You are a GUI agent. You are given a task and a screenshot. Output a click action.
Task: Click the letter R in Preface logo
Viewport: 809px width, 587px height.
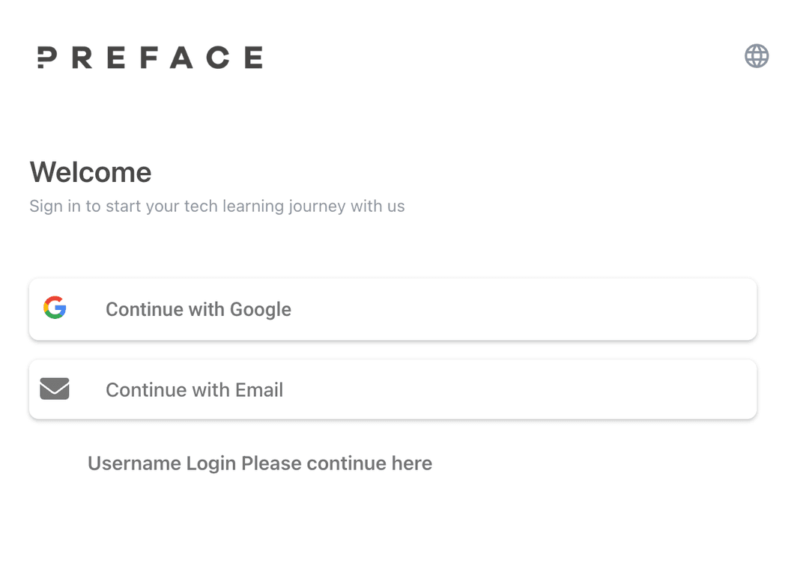click(x=82, y=58)
